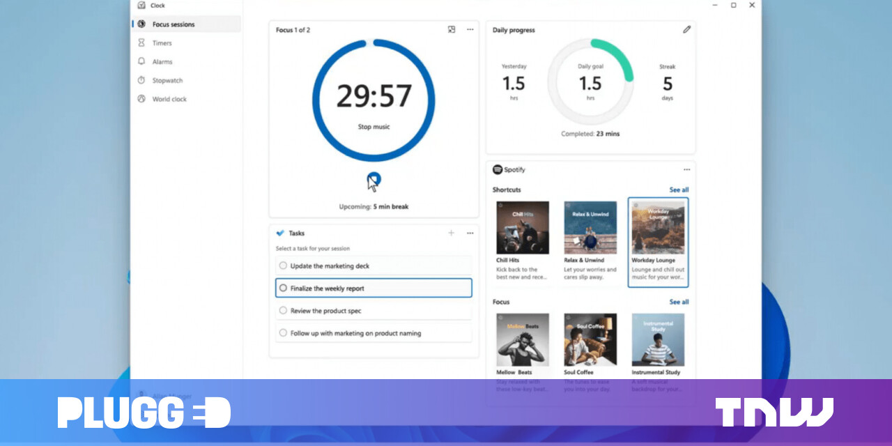Mark 'Finalize the weekly report' task circle
892x446 pixels.
(x=283, y=288)
